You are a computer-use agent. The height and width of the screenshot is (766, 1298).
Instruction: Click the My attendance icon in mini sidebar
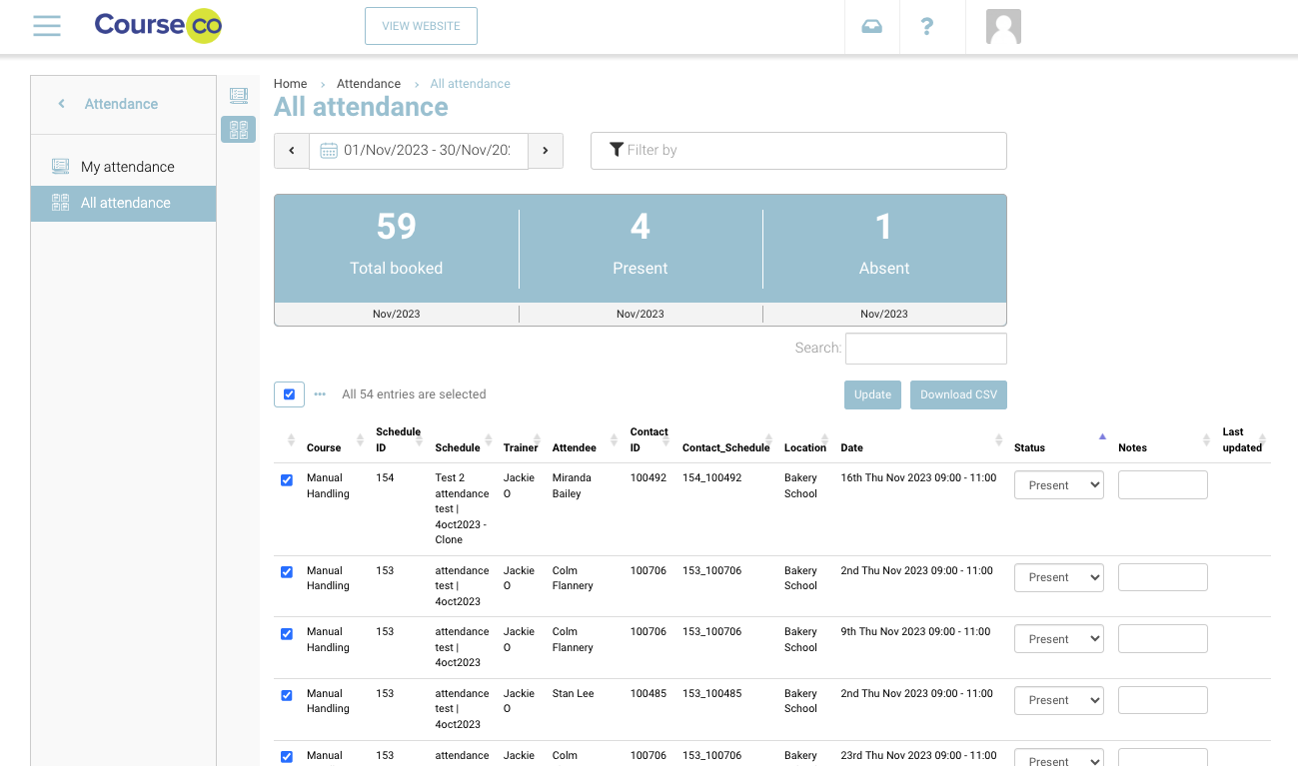238,96
